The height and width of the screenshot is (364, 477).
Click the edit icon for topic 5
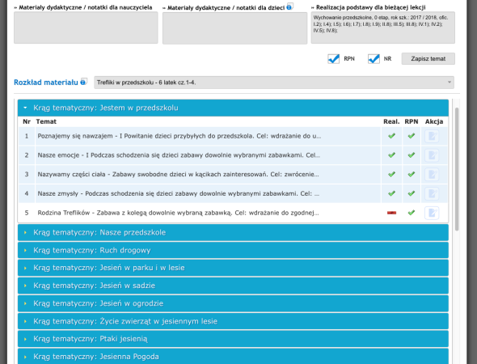tap(432, 213)
